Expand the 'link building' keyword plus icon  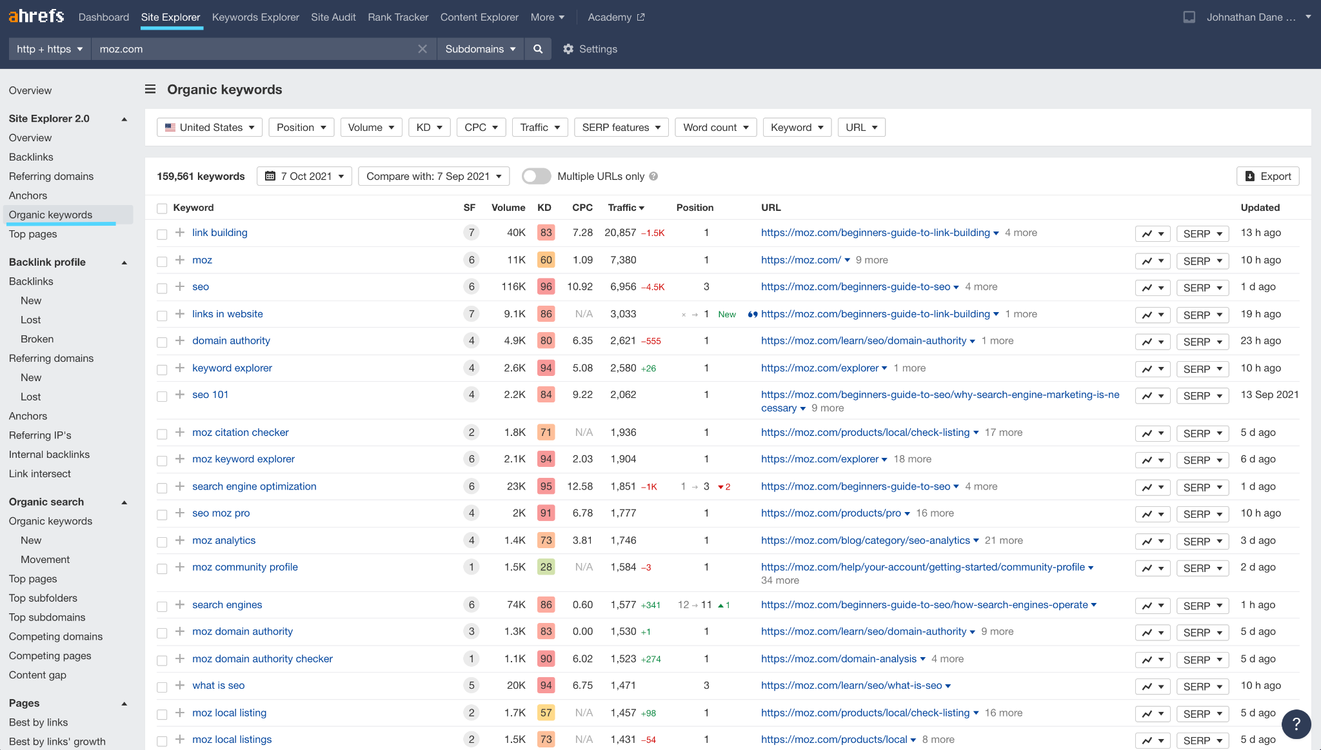[x=180, y=232]
